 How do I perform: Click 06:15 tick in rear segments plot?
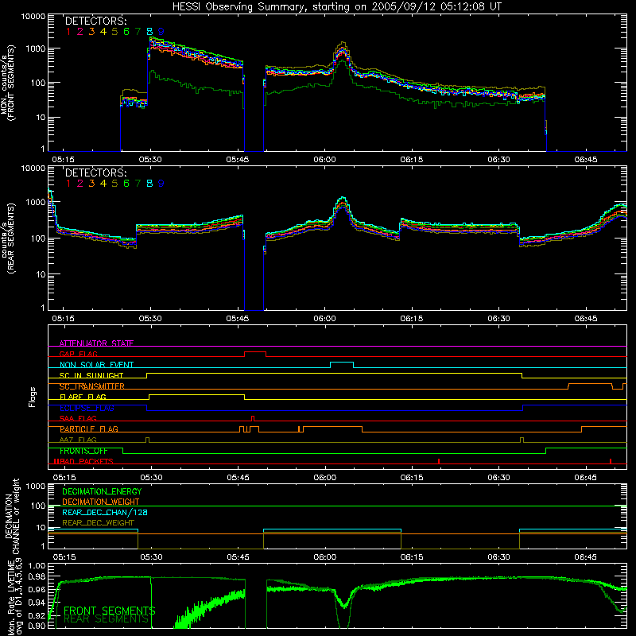(412, 319)
